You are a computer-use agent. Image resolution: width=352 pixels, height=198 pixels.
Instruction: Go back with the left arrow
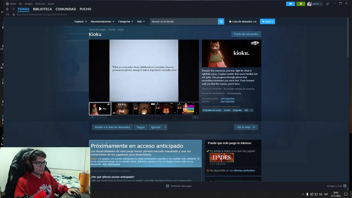point(7,9)
